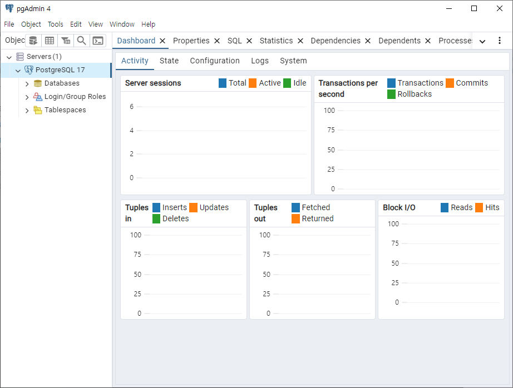Select the Activity sub-tab
This screenshot has width=513, height=388.
click(x=135, y=61)
